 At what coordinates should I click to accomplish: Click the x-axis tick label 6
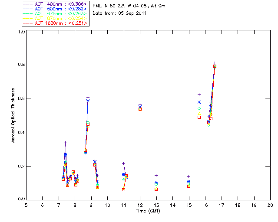[x=43, y=205]
